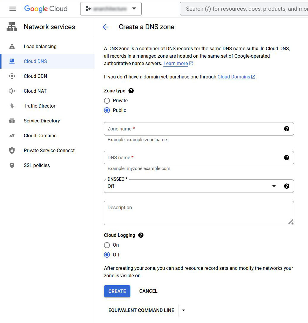Screen dimensions: 308x323
Task: Click the SSL policies shield icon
Action: click(12, 165)
